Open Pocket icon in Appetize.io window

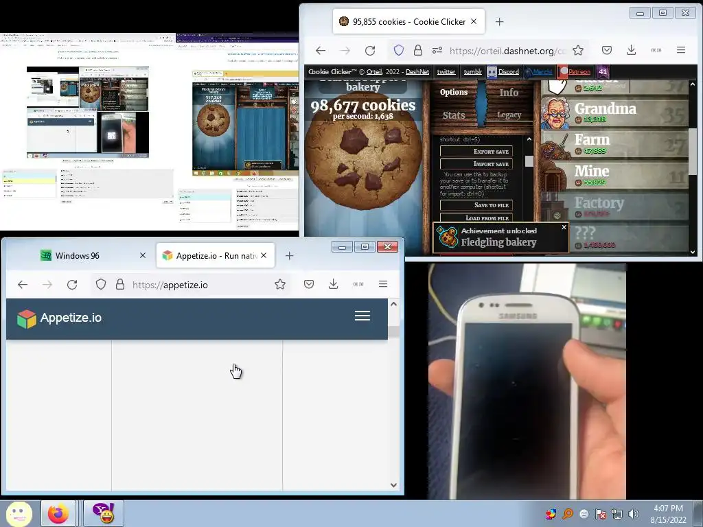click(x=309, y=284)
